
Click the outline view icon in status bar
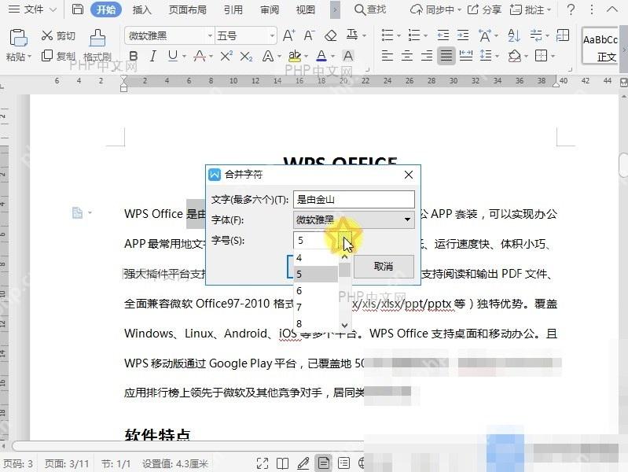(x=343, y=463)
